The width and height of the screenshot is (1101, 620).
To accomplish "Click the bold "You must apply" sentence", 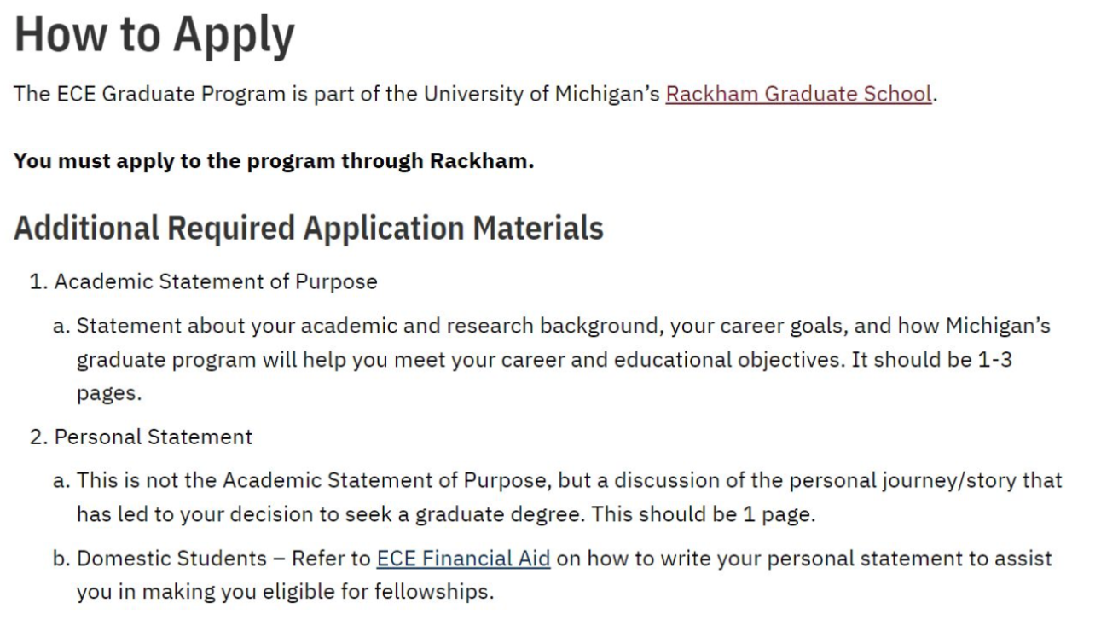I will pos(274,160).
